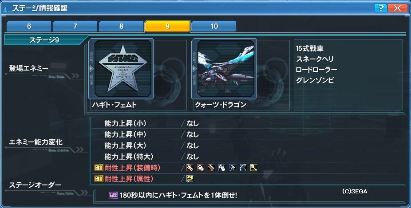Click the first sword weapon resistance icon
The width and height of the screenshot is (411, 208).
tap(190, 167)
